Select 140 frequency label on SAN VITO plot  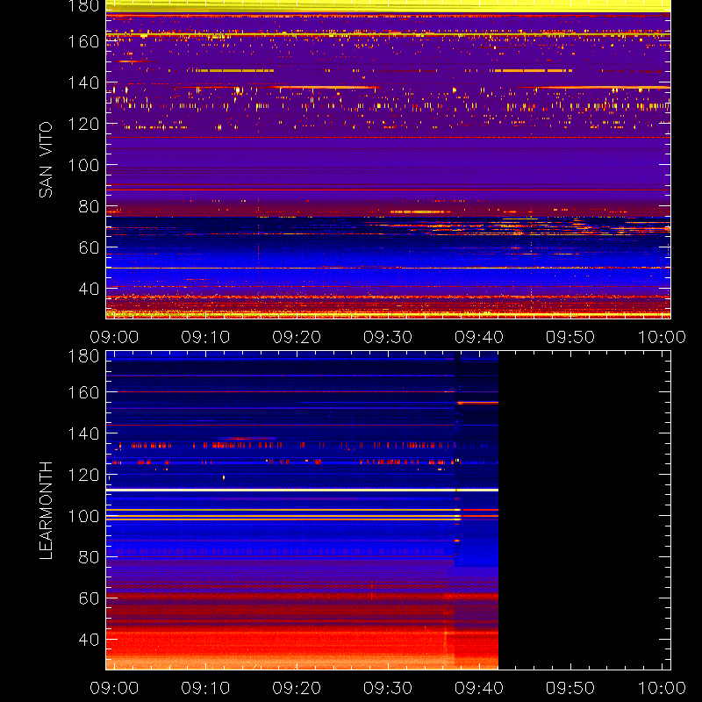tap(83, 82)
